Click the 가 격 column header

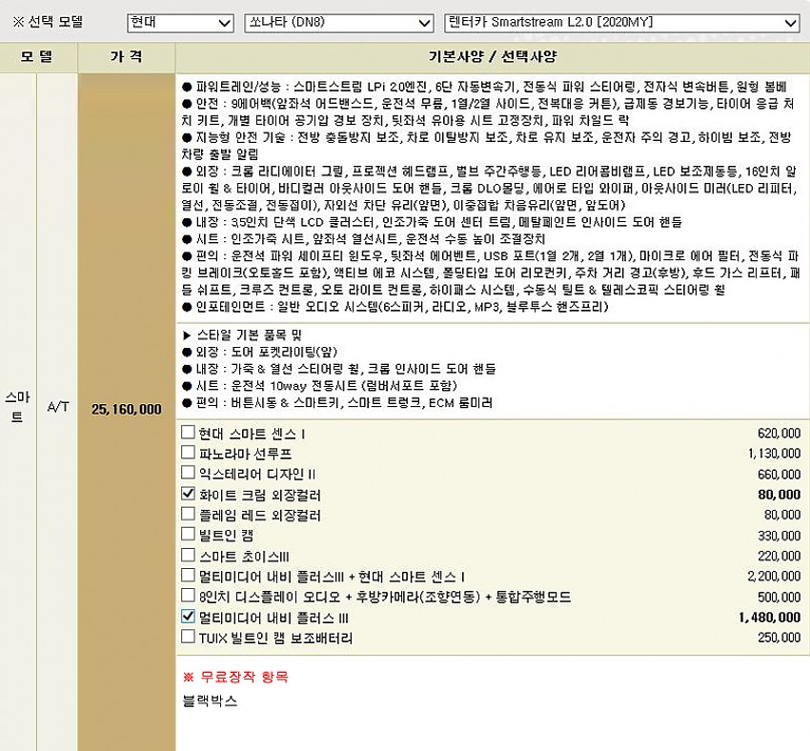pyautogui.click(x=127, y=56)
